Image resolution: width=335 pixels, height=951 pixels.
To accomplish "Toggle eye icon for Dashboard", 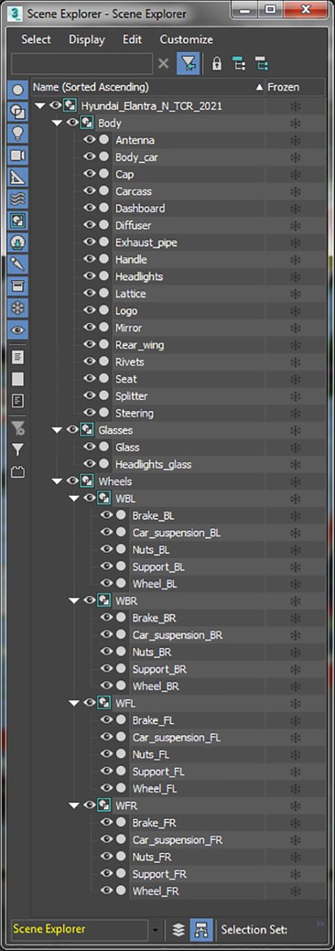I will coord(90,208).
